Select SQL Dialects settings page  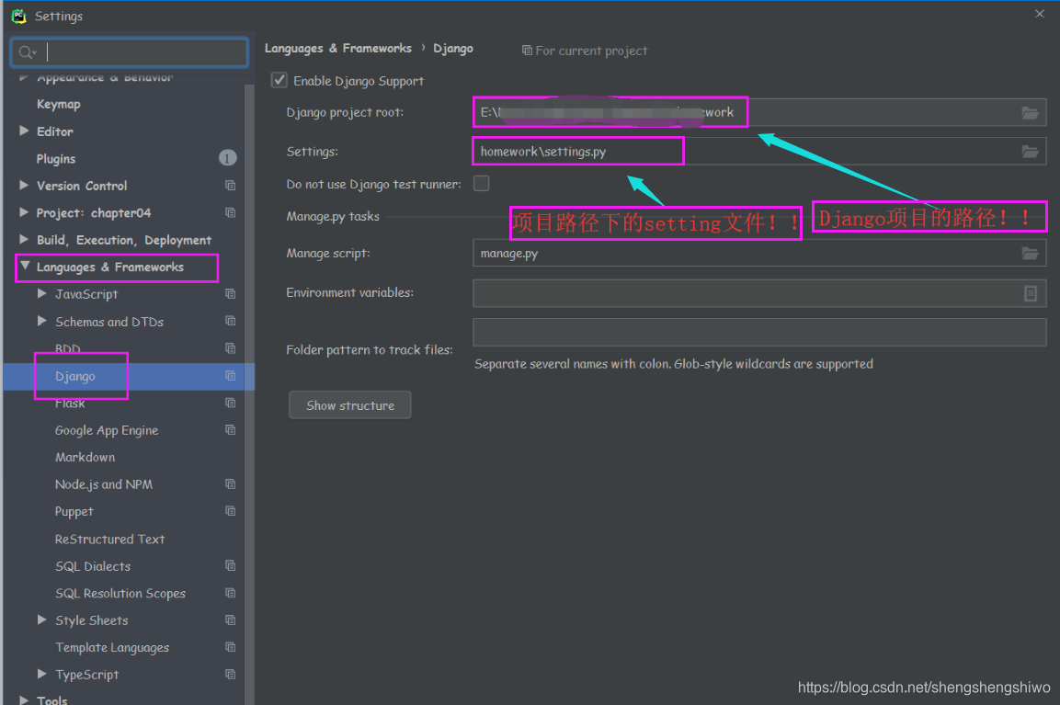click(93, 566)
